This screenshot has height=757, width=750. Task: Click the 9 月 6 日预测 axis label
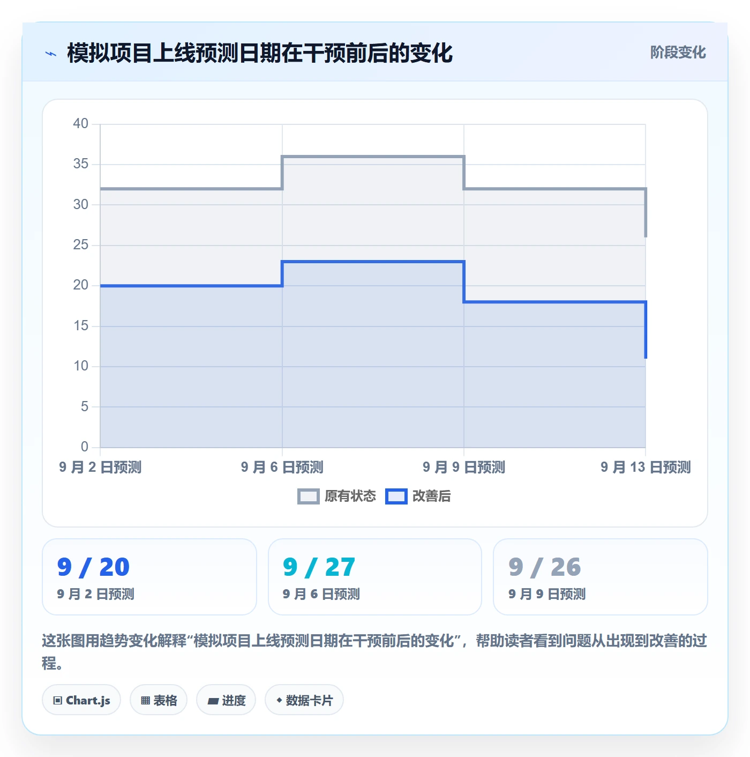[282, 467]
